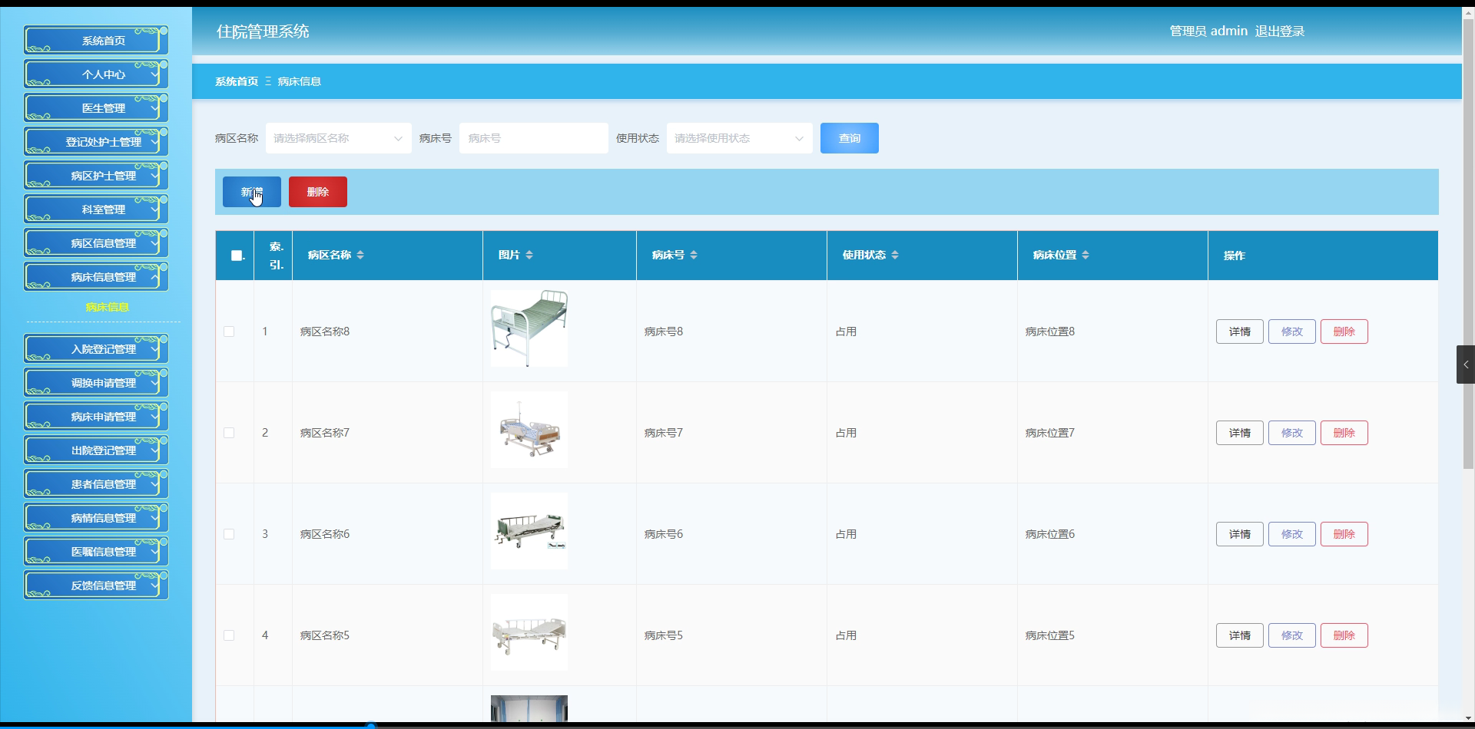Click 删除 for 病区名称5 row
Viewport: 1475px width, 729px height.
click(x=1344, y=635)
